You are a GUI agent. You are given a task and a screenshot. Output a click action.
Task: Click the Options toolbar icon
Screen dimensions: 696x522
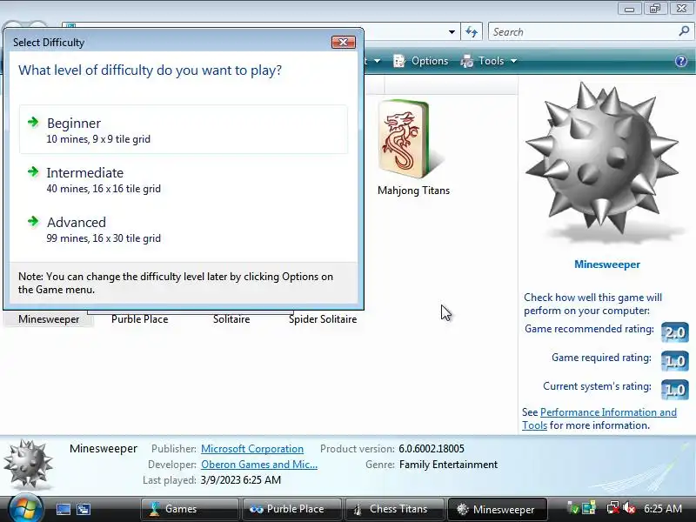[399, 61]
